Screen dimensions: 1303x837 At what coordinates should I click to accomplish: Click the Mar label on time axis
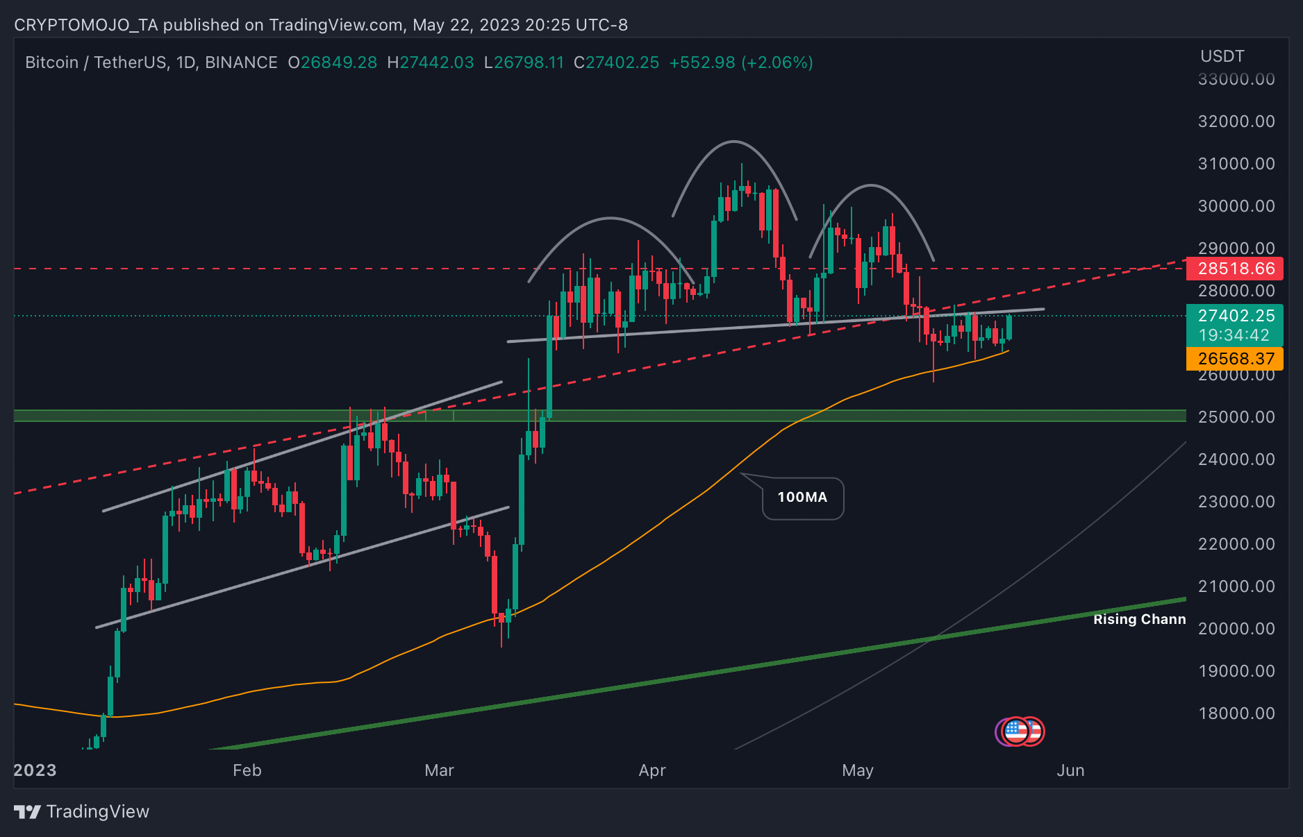439,770
